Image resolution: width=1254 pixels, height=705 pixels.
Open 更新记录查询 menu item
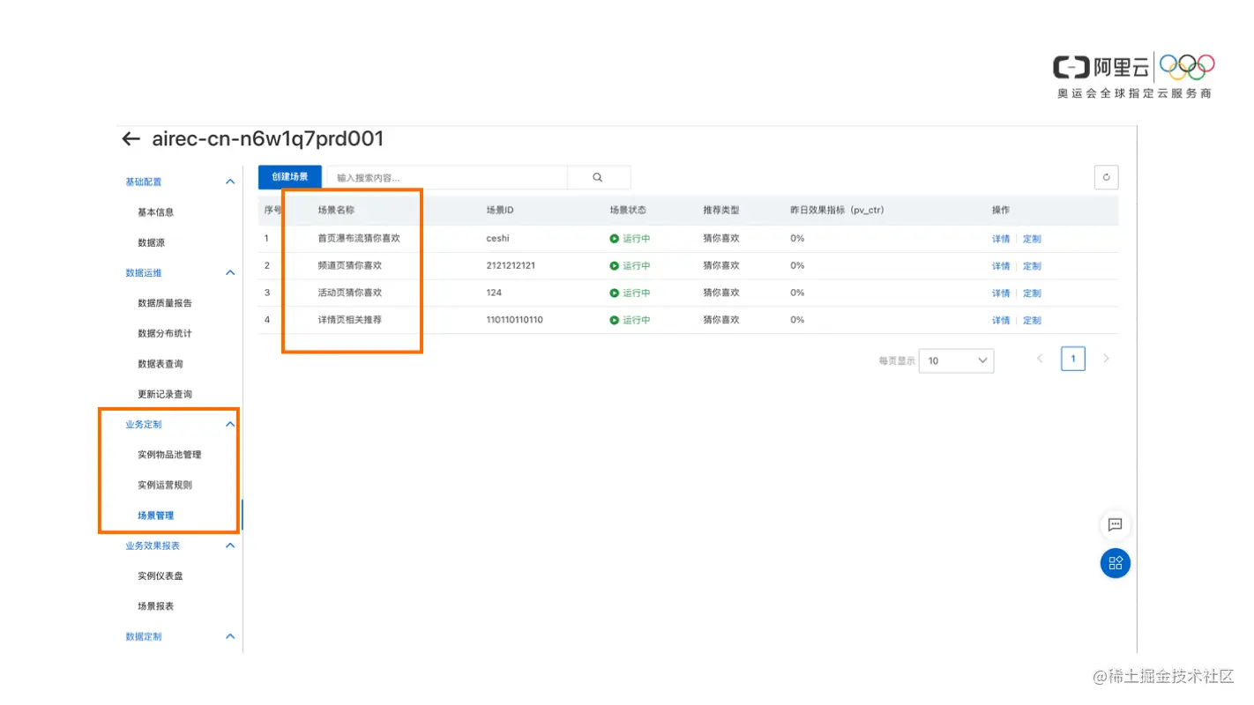164,394
